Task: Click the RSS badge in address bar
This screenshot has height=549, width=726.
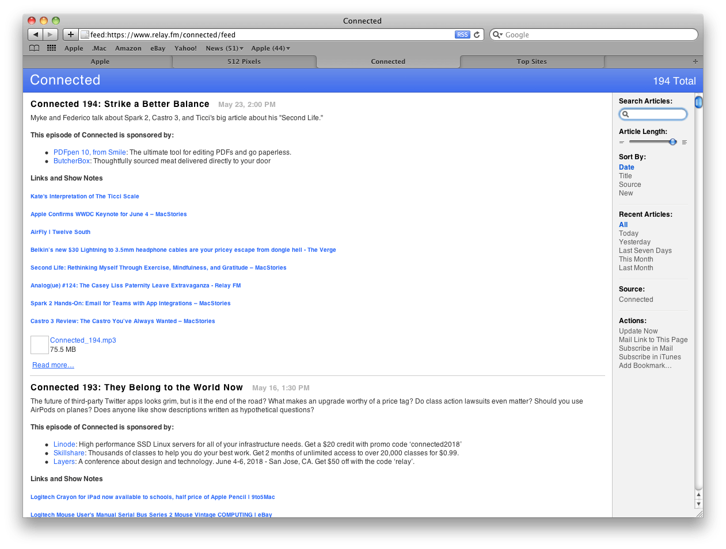Action: pyautogui.click(x=462, y=34)
